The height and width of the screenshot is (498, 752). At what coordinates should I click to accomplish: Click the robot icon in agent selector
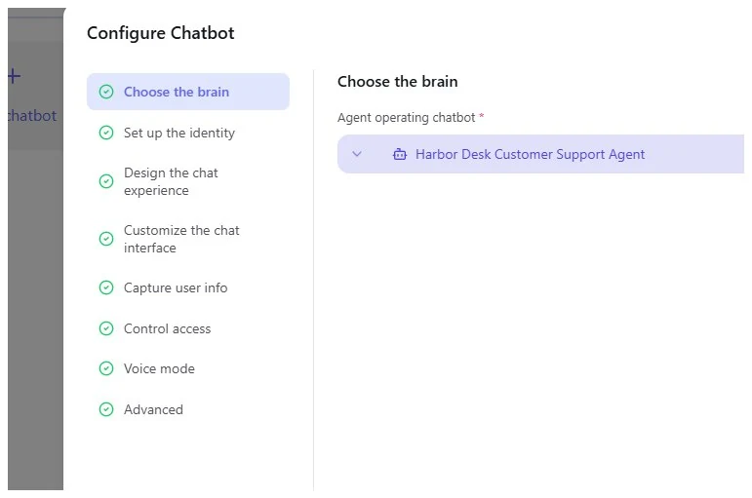[400, 154]
